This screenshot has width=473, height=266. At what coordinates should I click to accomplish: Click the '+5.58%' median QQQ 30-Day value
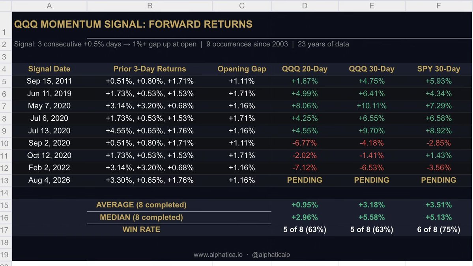372,217
